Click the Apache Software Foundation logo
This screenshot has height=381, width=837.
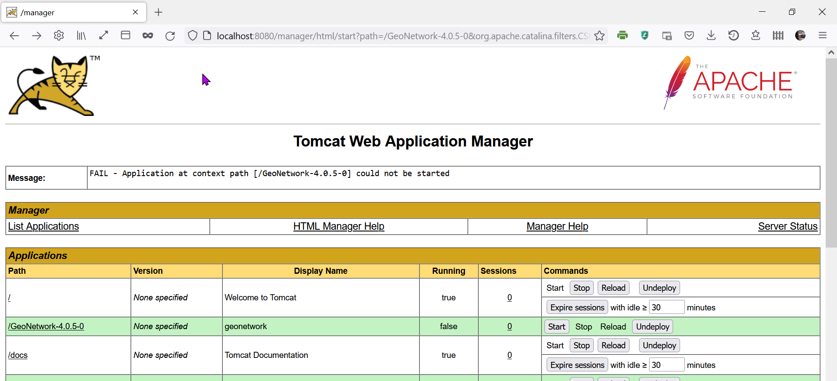730,82
